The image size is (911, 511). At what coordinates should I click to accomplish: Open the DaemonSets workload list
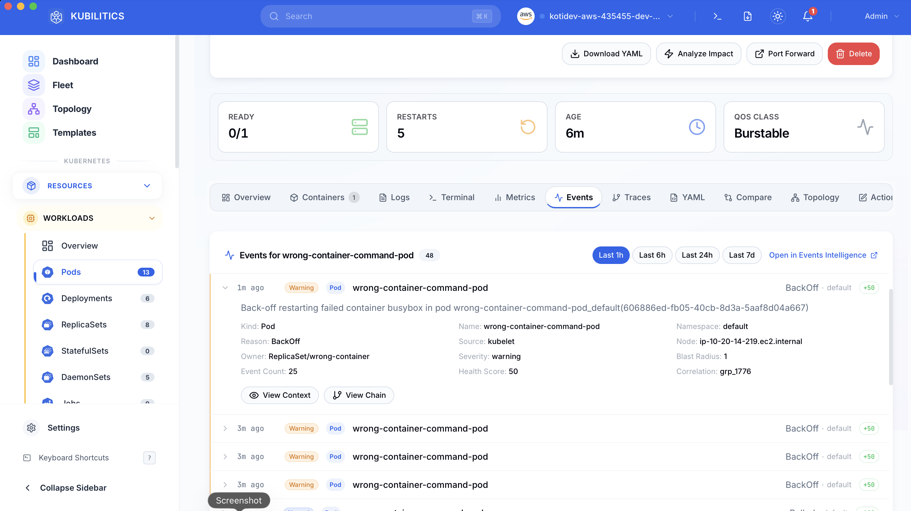(x=86, y=377)
